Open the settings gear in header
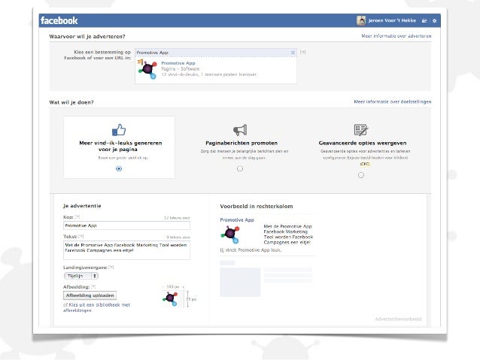Image resolution: width=480 pixels, height=360 pixels. point(434,21)
